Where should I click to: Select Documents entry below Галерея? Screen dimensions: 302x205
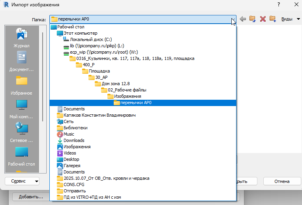[x=143, y=172]
